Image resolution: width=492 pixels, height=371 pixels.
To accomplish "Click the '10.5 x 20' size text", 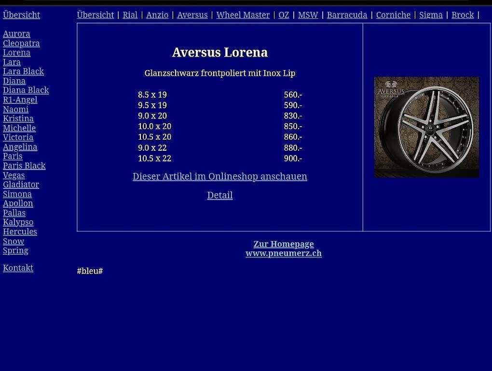I will pos(155,137).
